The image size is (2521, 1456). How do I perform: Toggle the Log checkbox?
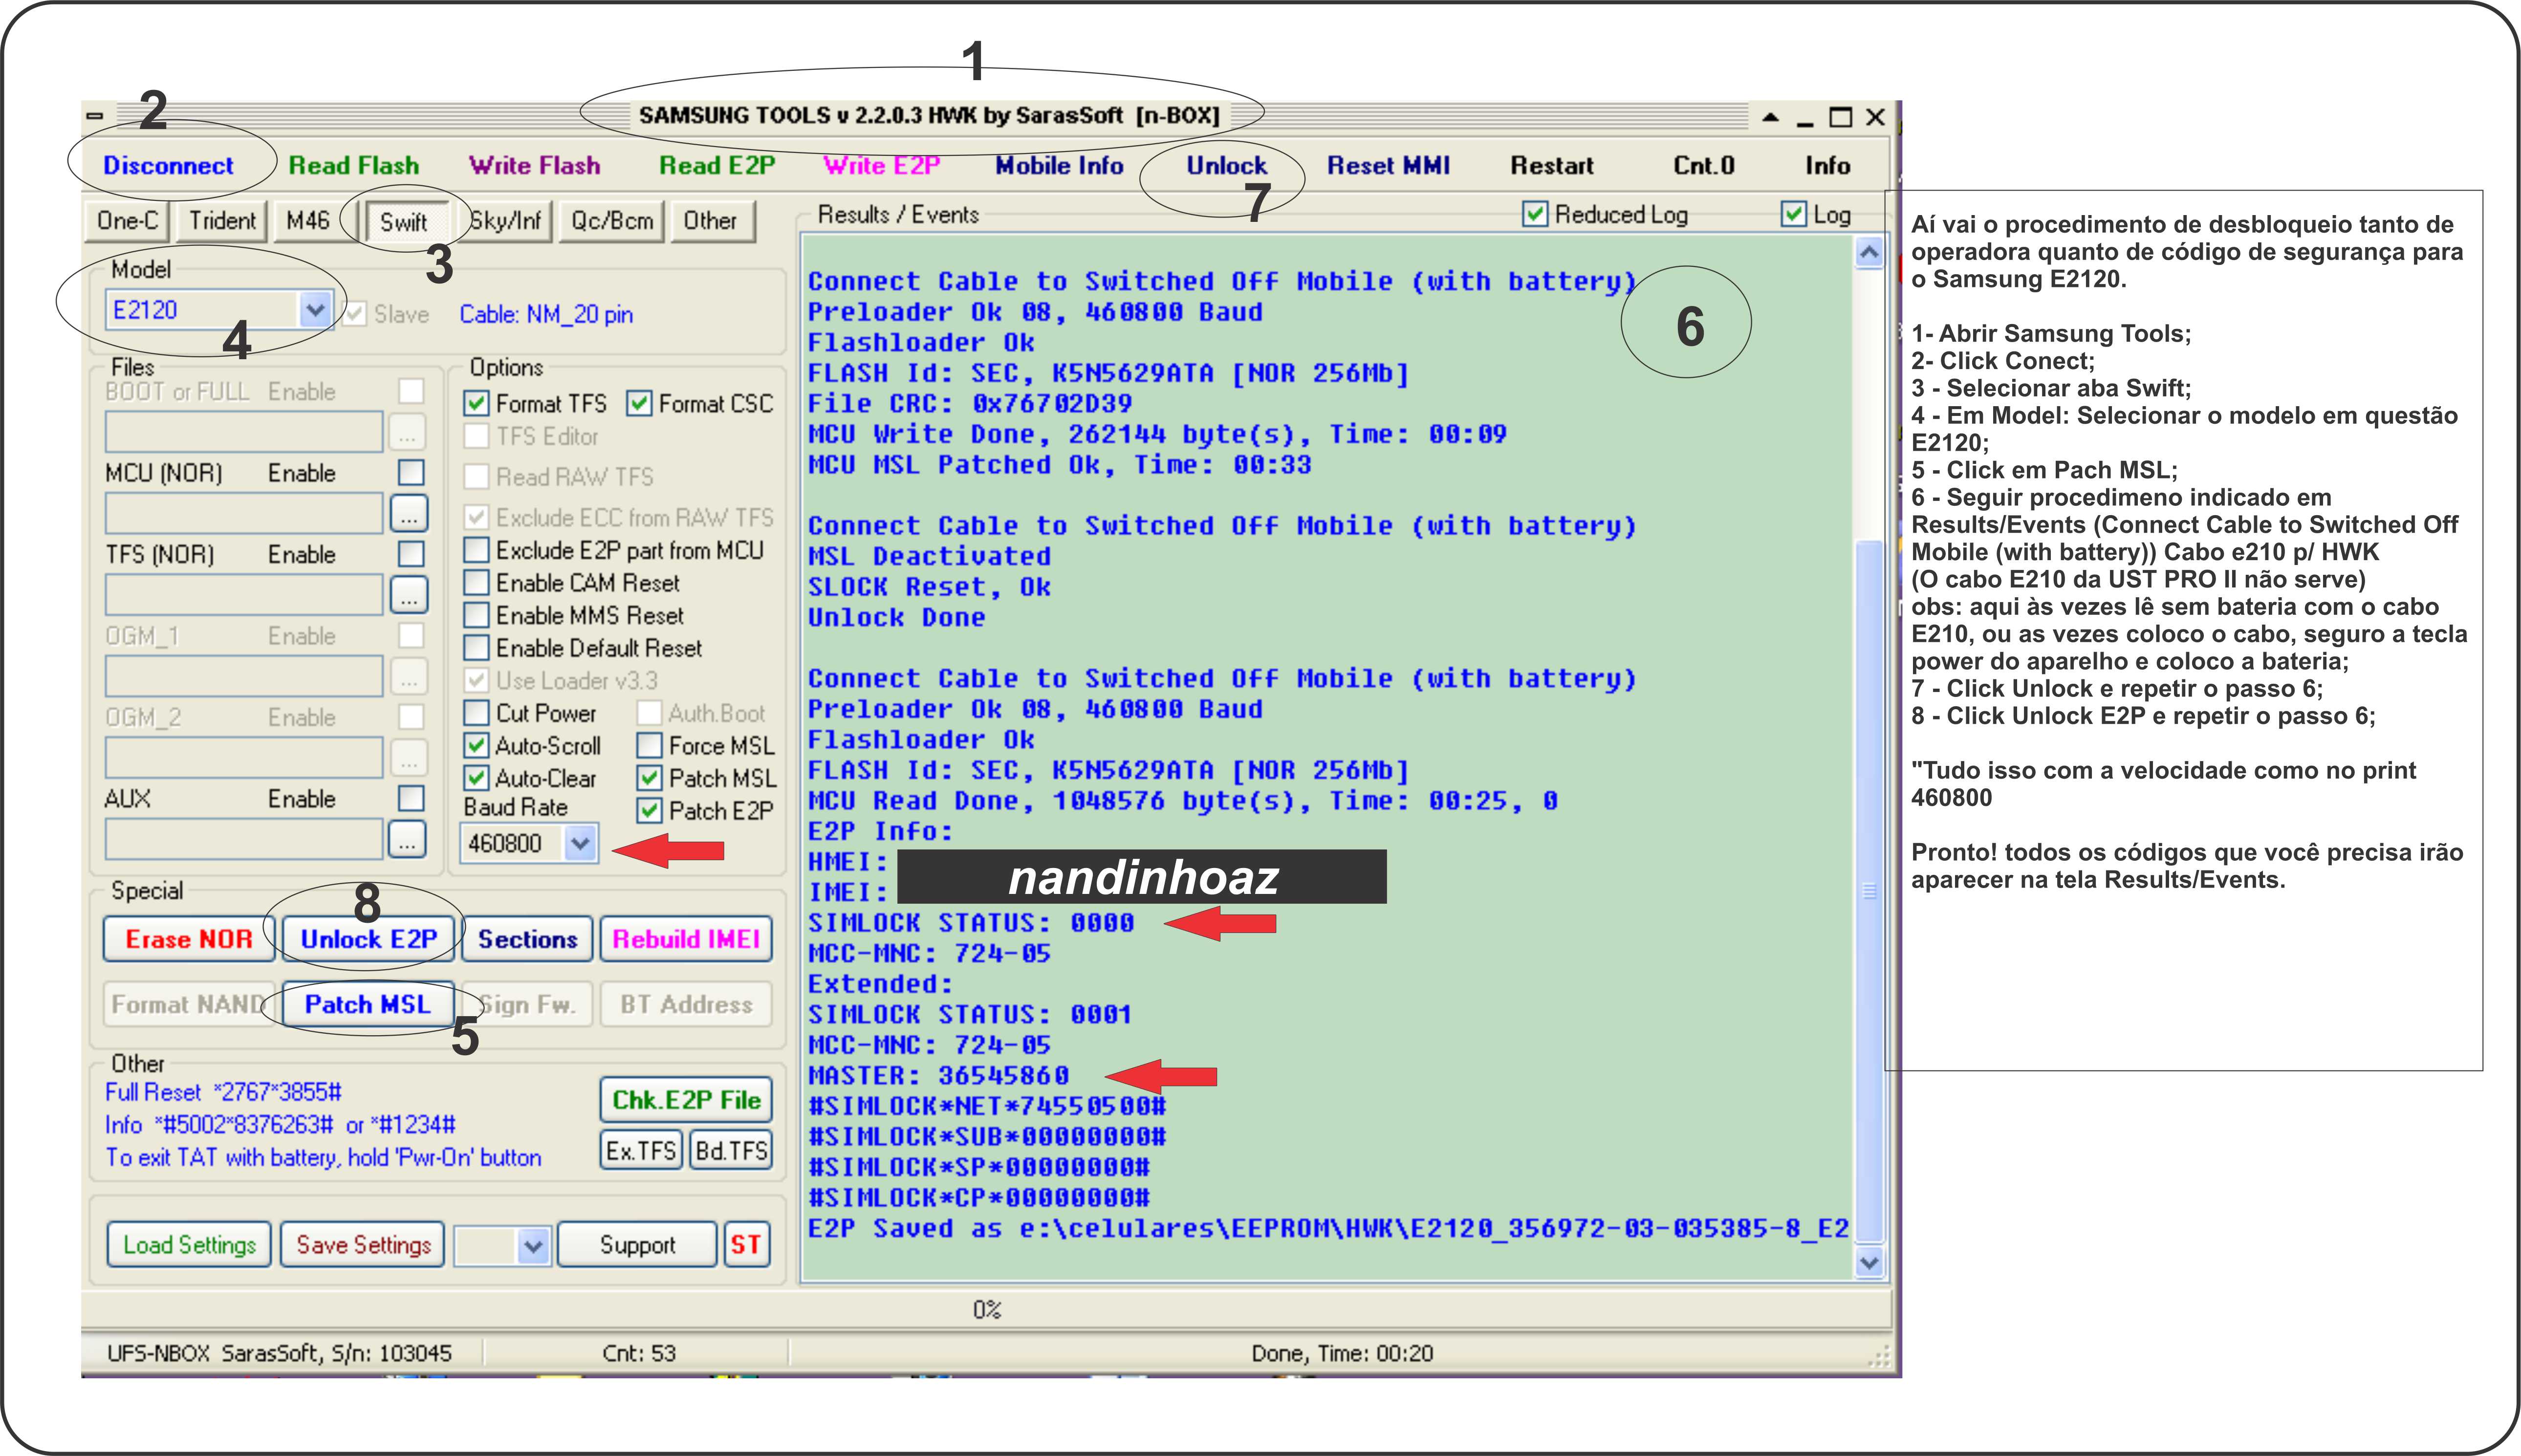tap(1794, 214)
